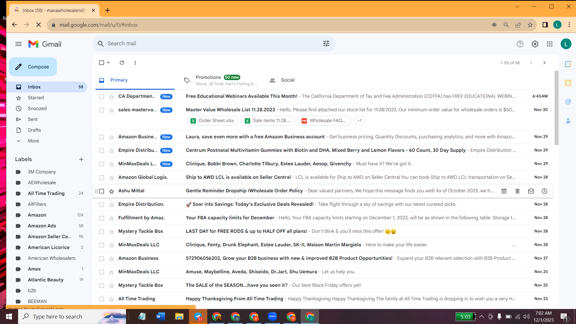Open Gmail Support help icon
The image size is (576, 324).
520,44
